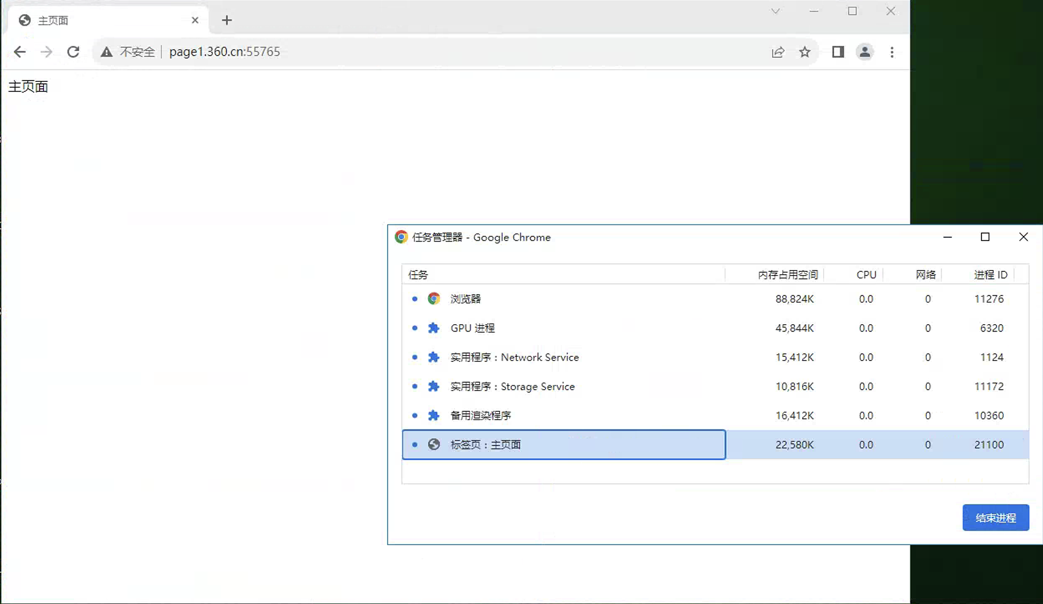Click the browser back arrow

click(19, 52)
